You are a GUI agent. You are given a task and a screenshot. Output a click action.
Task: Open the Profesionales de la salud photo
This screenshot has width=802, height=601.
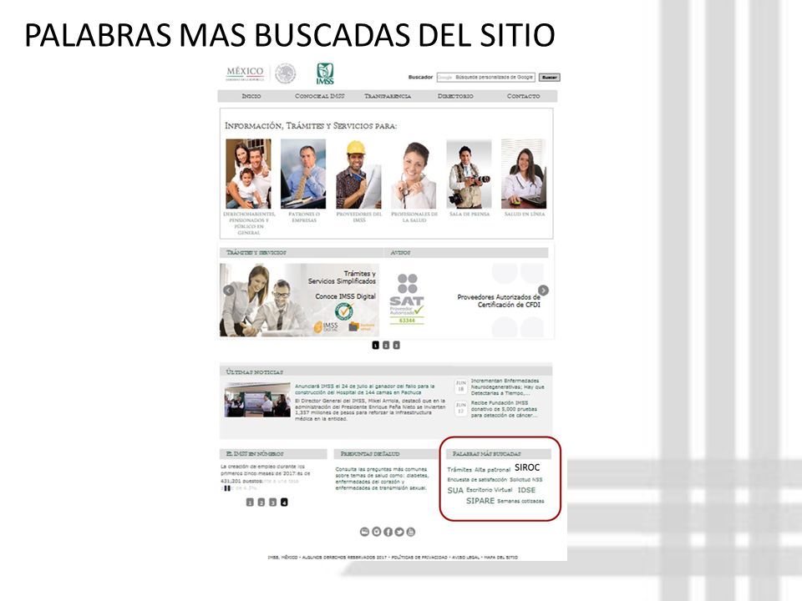click(x=414, y=174)
